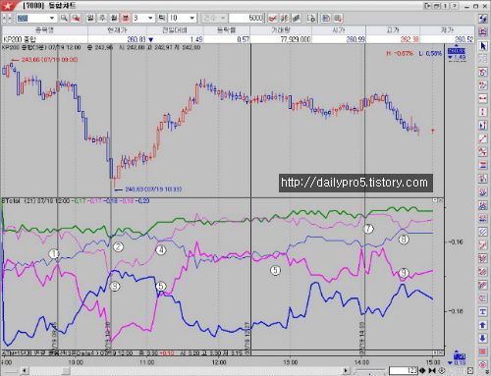
Task: Click the chart horizontal scrollbar thumb
Action: 66,370
